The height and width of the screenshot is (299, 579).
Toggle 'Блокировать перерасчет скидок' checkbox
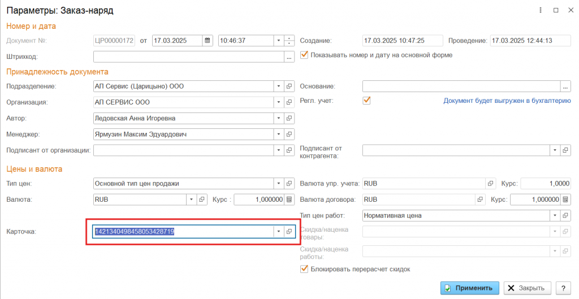pos(305,269)
